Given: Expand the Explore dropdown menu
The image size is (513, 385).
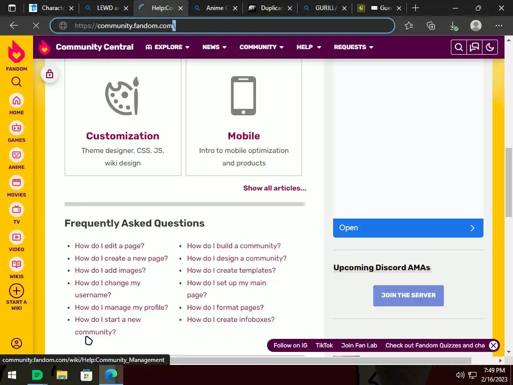Looking at the screenshot, I should click(x=167, y=47).
